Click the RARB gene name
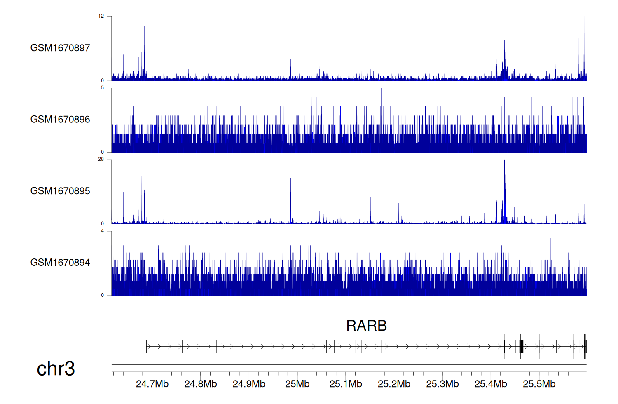 point(366,326)
